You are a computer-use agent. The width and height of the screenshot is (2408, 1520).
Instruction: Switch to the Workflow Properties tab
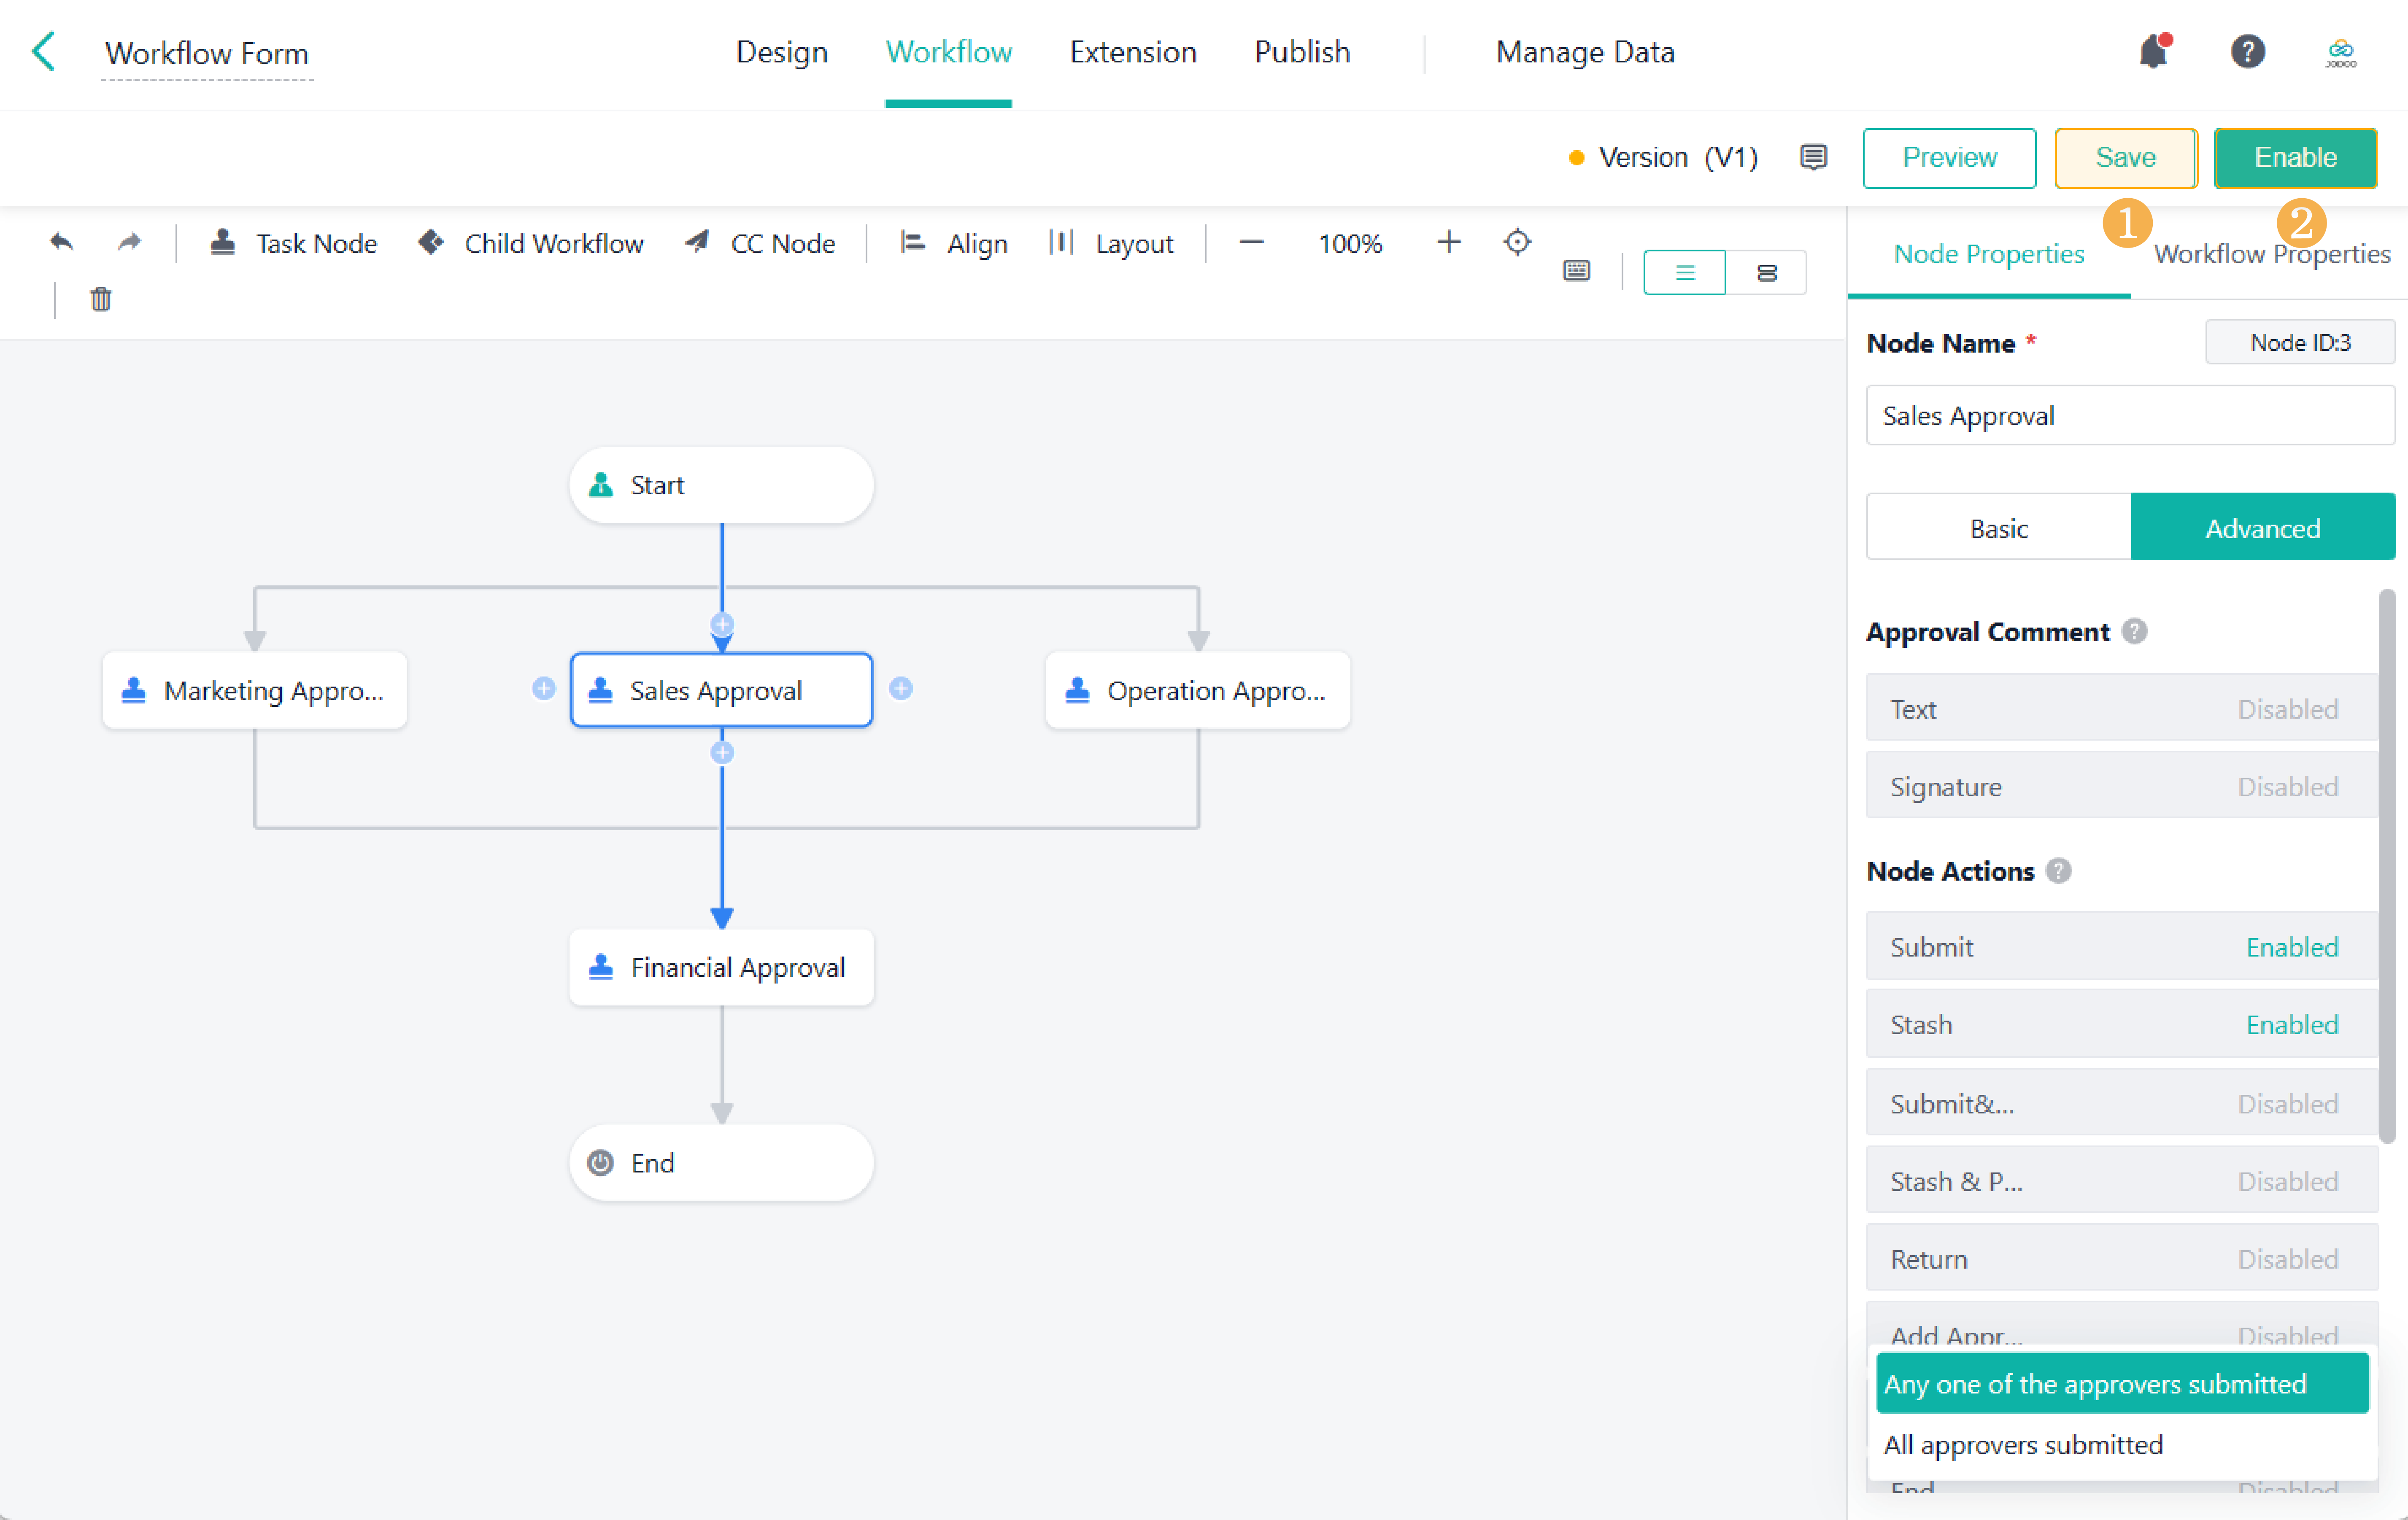(2271, 253)
